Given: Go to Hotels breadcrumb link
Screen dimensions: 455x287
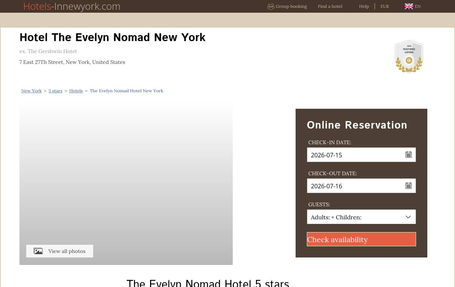Looking at the screenshot, I should click(76, 91).
